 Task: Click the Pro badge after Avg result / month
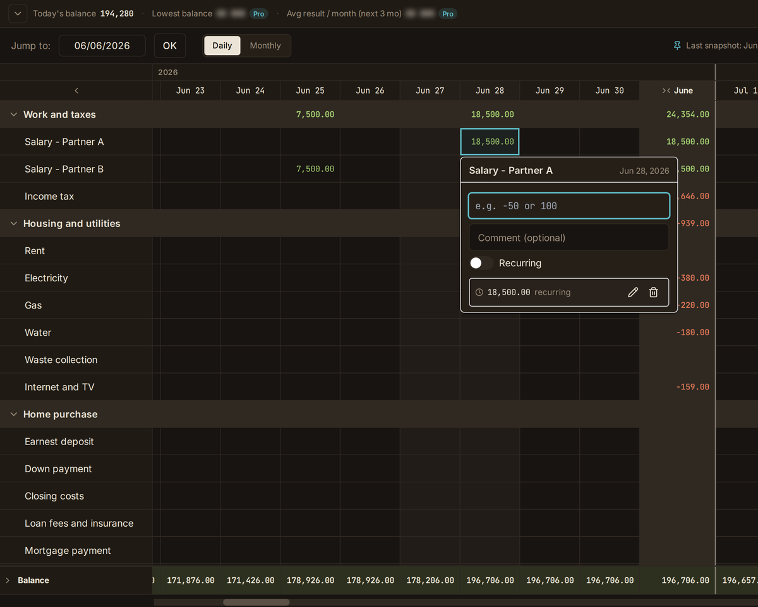[448, 13]
